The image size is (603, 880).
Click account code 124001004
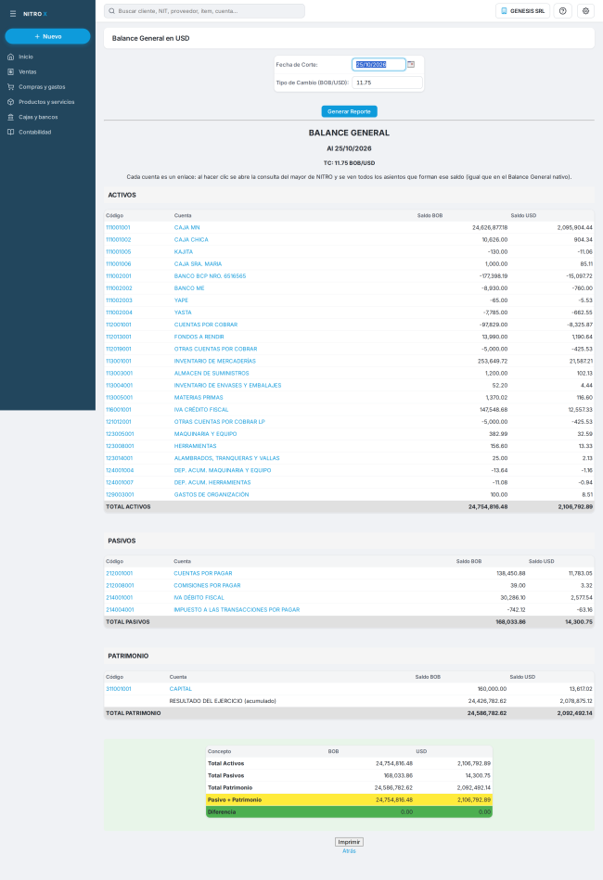coord(120,471)
